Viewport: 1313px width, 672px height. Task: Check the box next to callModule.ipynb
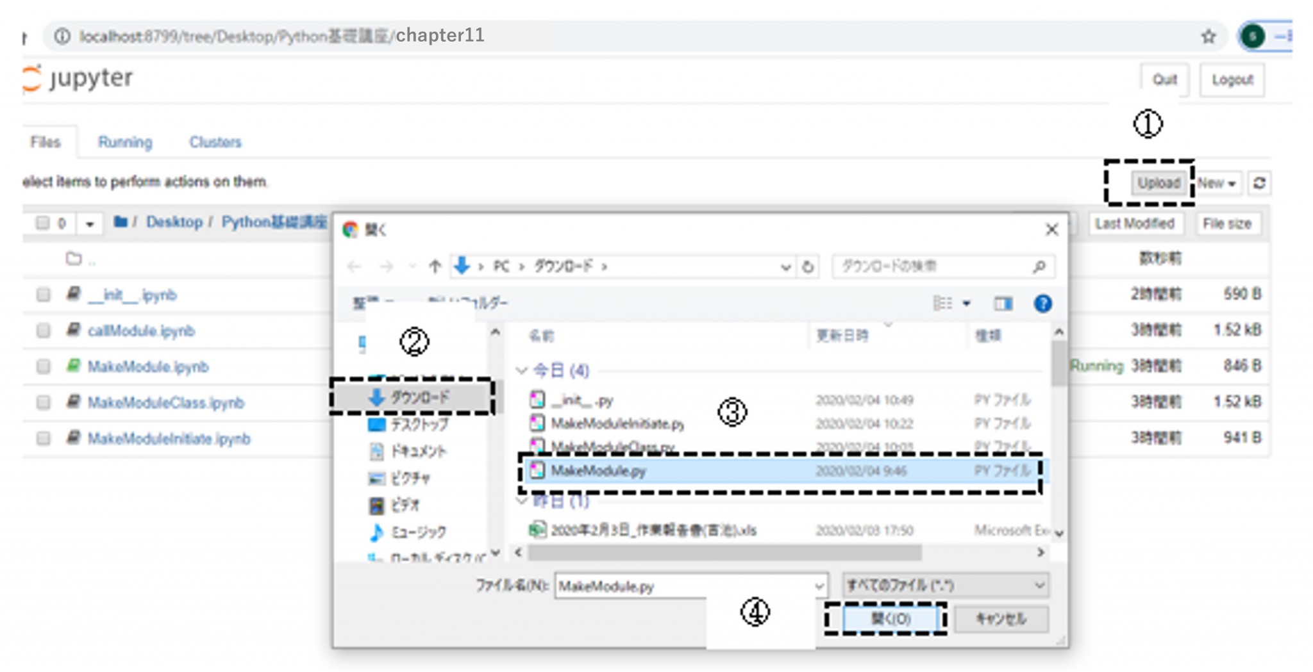point(44,331)
